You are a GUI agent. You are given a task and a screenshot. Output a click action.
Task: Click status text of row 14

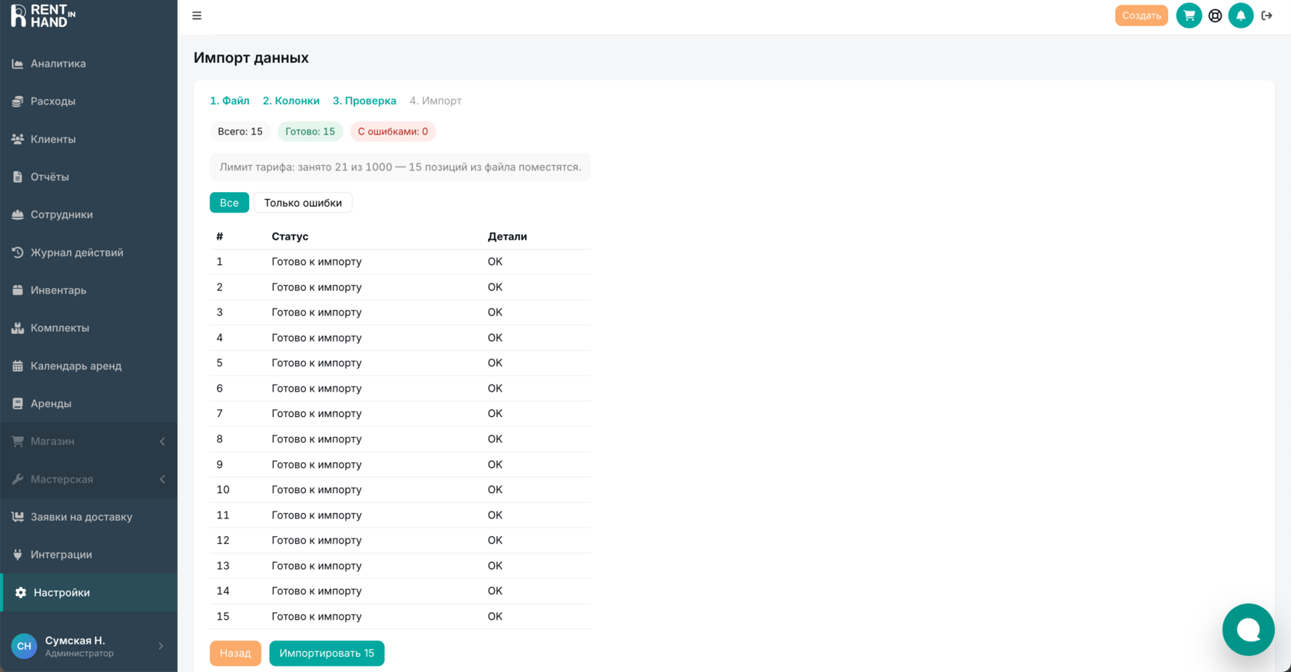pyautogui.click(x=317, y=591)
